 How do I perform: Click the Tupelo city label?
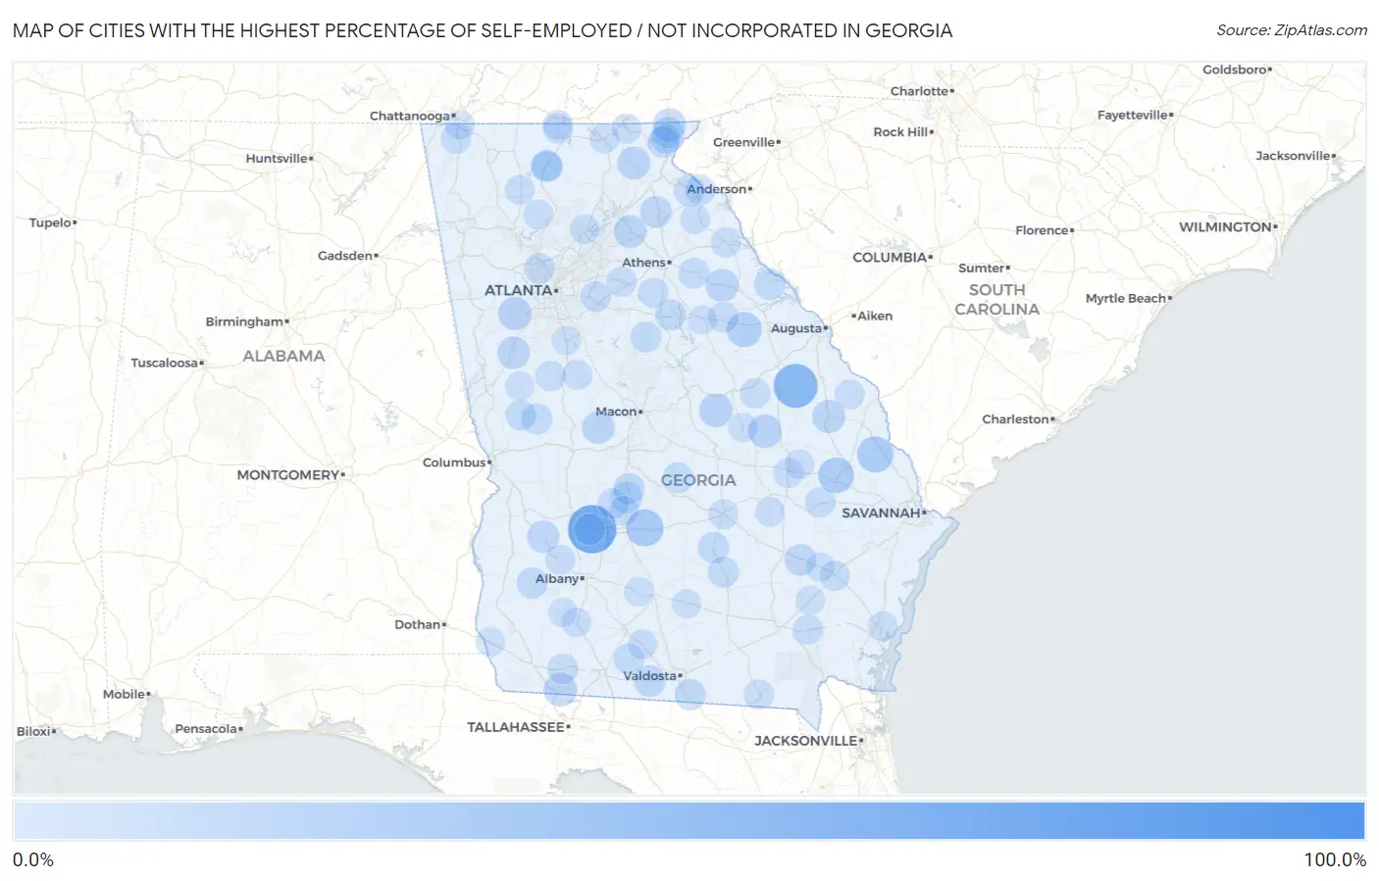click(x=51, y=222)
